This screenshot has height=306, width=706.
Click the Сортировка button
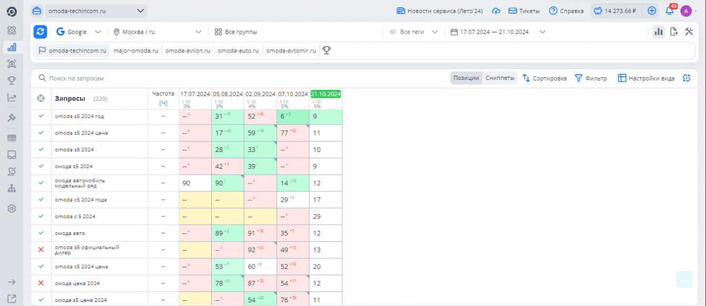[x=544, y=78]
